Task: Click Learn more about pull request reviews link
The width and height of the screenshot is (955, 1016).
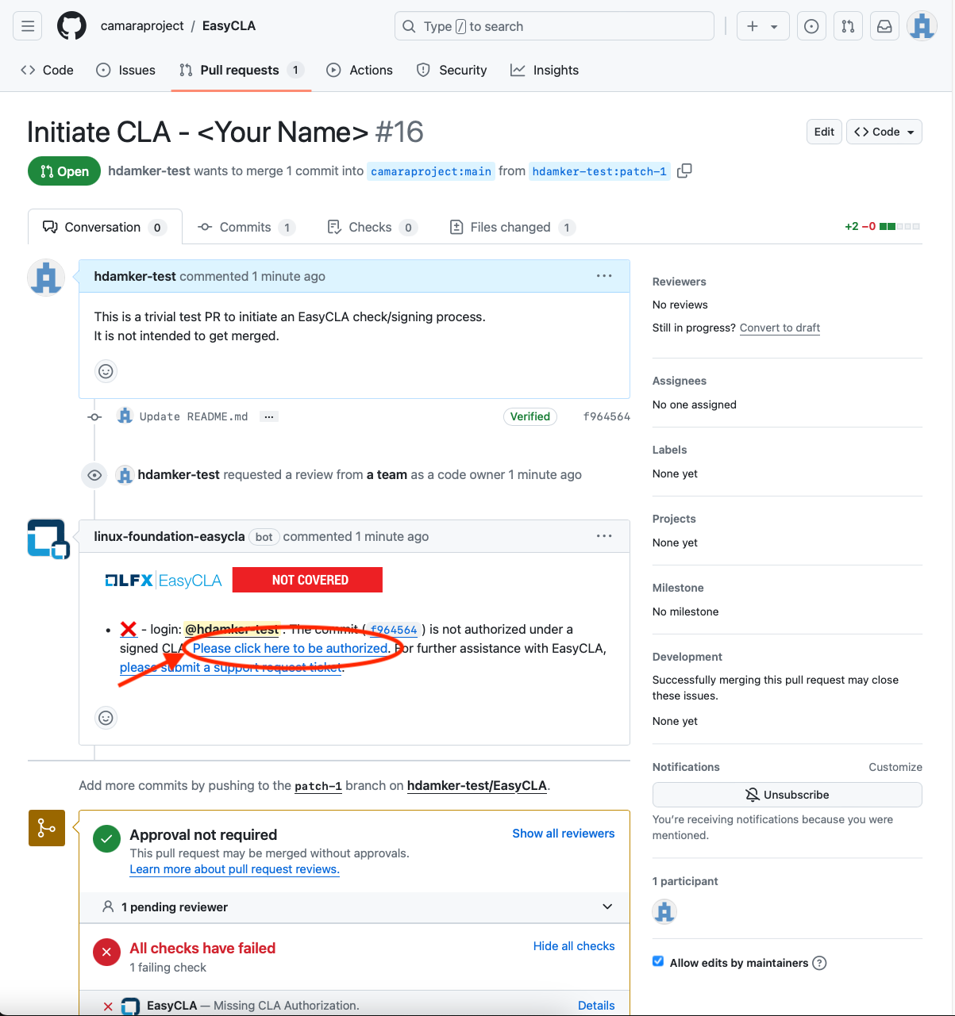Action: pyautogui.click(x=235, y=869)
